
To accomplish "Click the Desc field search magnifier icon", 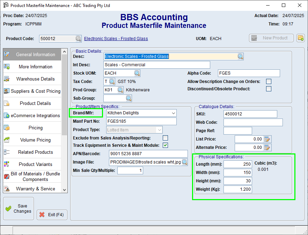I will (x=241, y=56).
